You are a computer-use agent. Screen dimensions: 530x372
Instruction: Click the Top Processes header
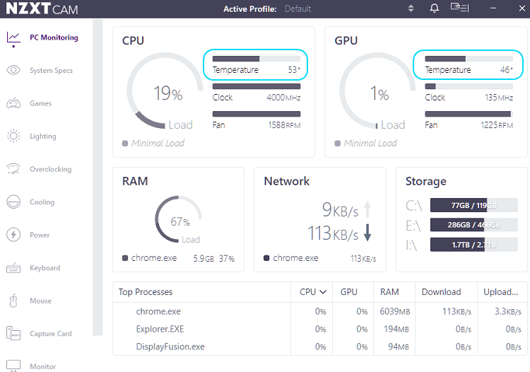(x=146, y=292)
